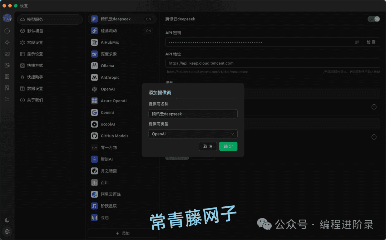Select Gemini provider
The height and width of the screenshot is (240, 386).
[x=115, y=112]
